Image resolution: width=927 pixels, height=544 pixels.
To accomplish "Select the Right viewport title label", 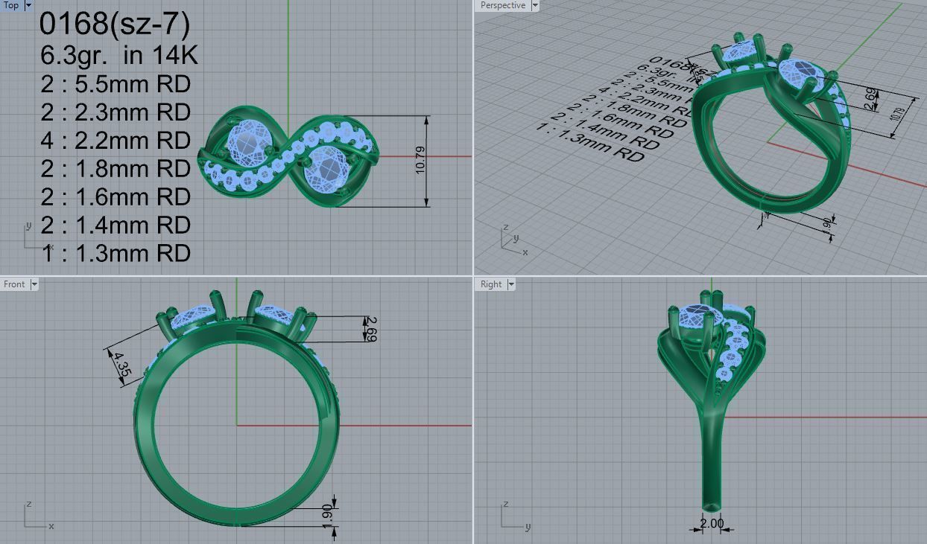I will (x=491, y=284).
